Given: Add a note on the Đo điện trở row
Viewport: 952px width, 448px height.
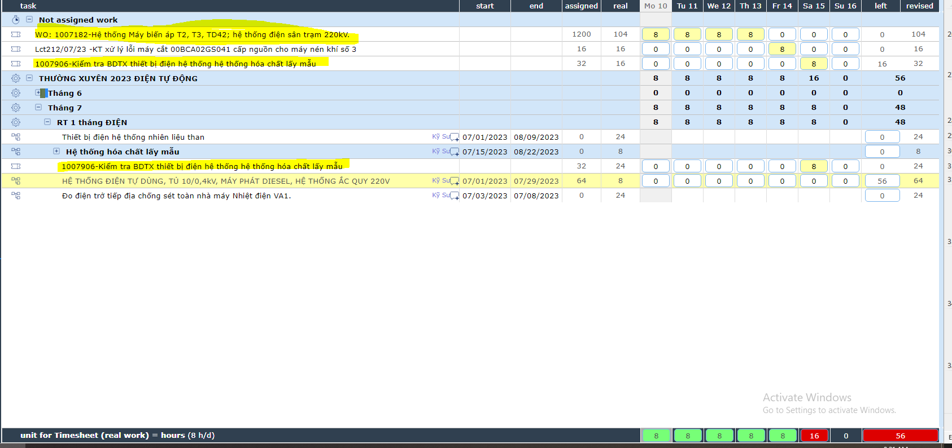Looking at the screenshot, I should pyautogui.click(x=454, y=196).
